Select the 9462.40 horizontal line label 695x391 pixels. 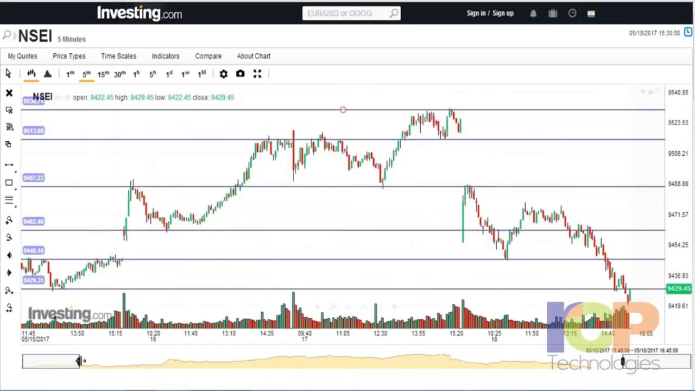point(34,221)
